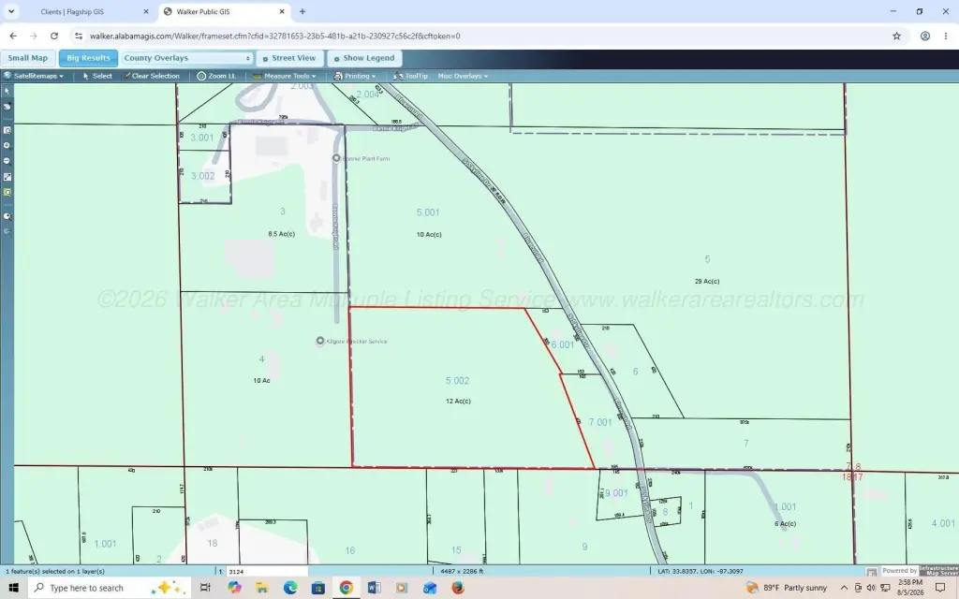Toggle the ToolTip option
The image size is (959, 599).
point(410,76)
